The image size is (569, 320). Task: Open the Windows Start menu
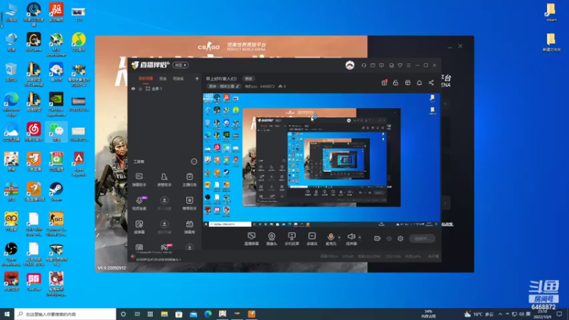pyautogui.click(x=7, y=314)
